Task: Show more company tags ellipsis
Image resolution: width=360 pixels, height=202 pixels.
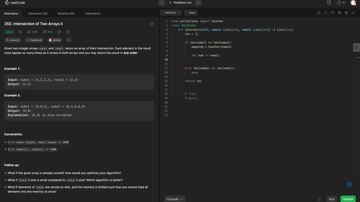Action: point(69,40)
